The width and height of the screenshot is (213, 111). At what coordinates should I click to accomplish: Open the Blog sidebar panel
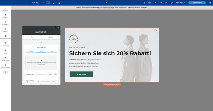[5, 51]
